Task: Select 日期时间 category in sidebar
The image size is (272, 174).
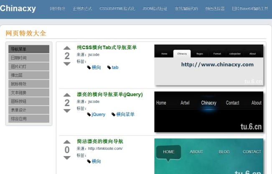Action: point(29,58)
